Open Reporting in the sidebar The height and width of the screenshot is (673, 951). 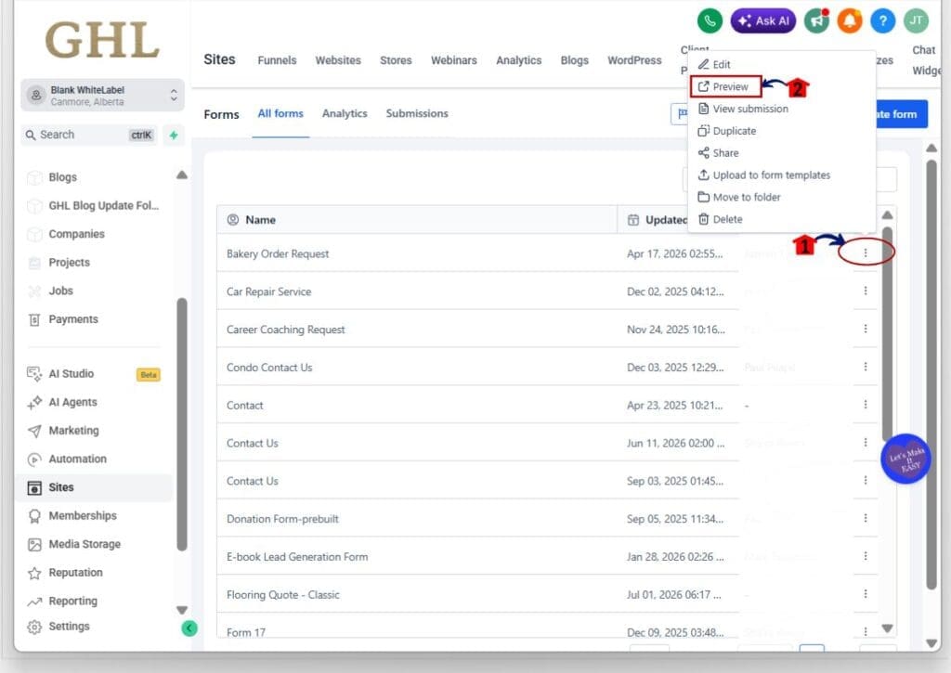point(72,602)
